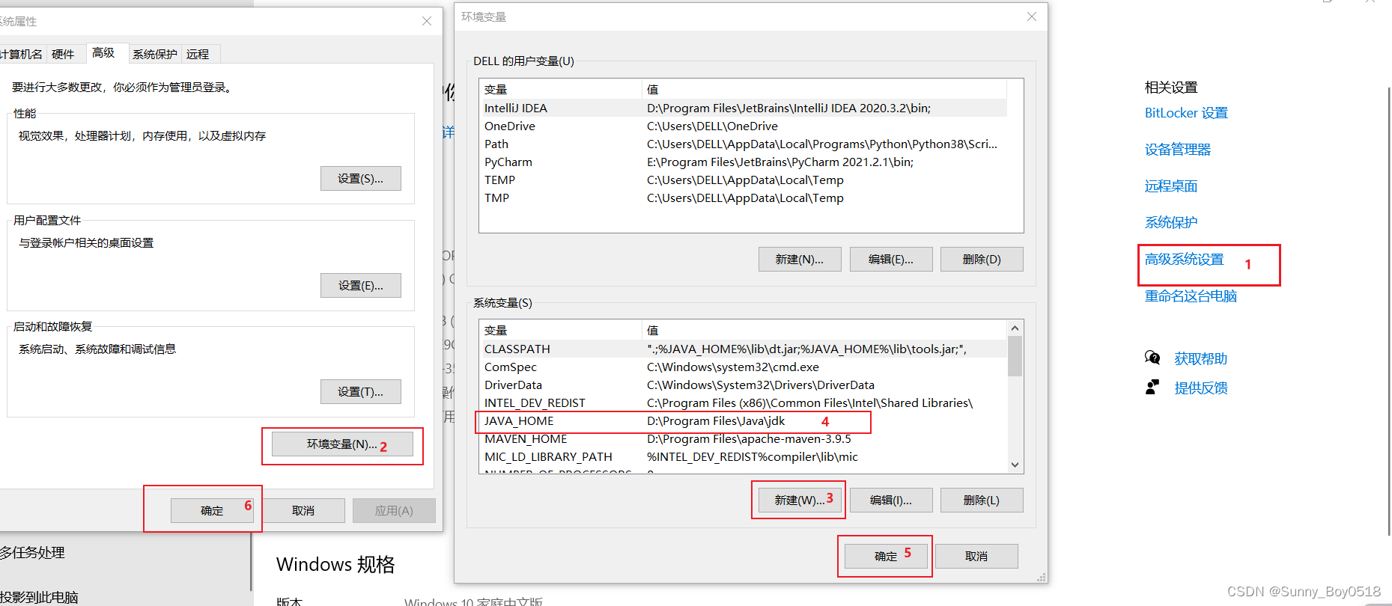The height and width of the screenshot is (606, 1392).
Task: Click the 应用(A) button
Action: click(394, 510)
